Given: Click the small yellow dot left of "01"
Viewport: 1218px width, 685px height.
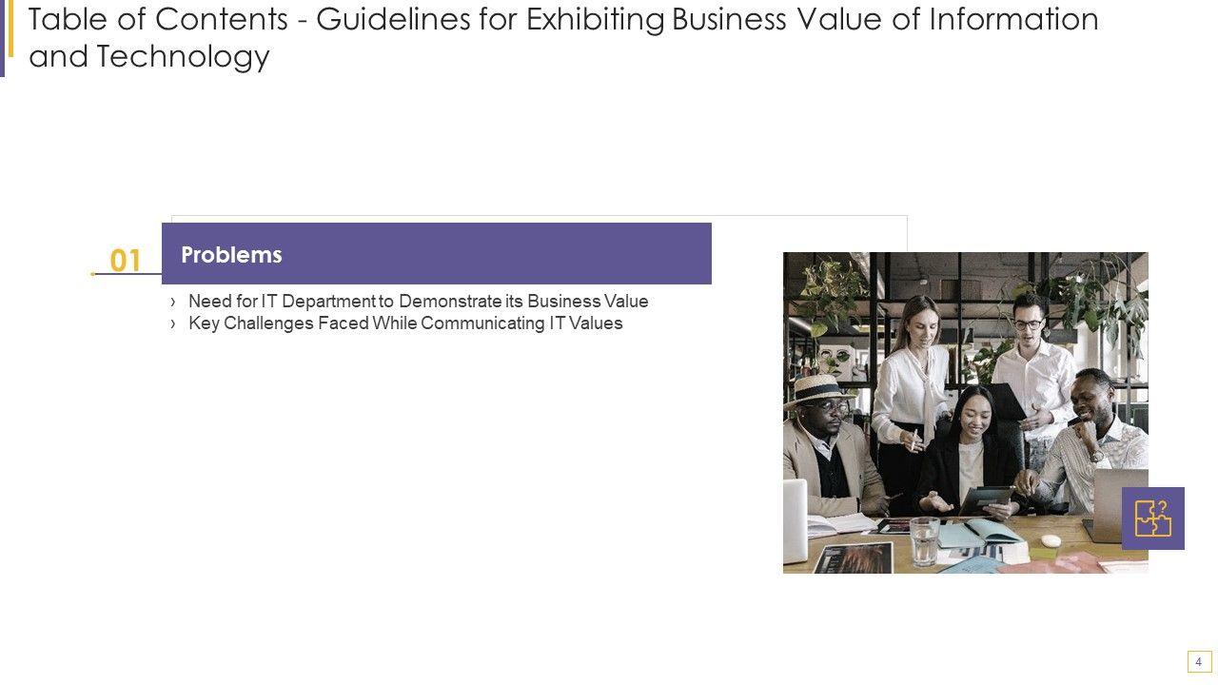Looking at the screenshot, I should 92,274.
